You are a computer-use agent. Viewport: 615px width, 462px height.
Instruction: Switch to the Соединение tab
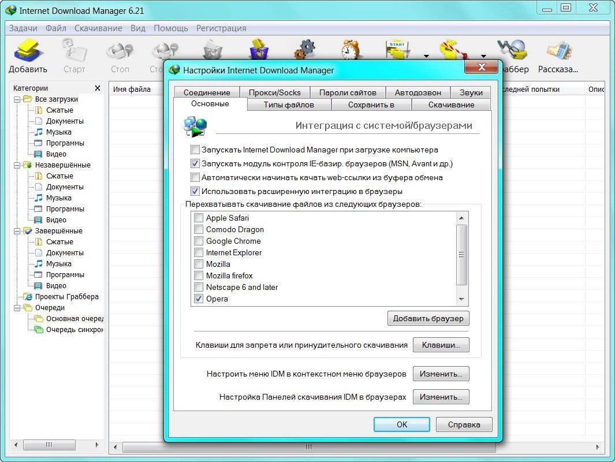pos(207,92)
